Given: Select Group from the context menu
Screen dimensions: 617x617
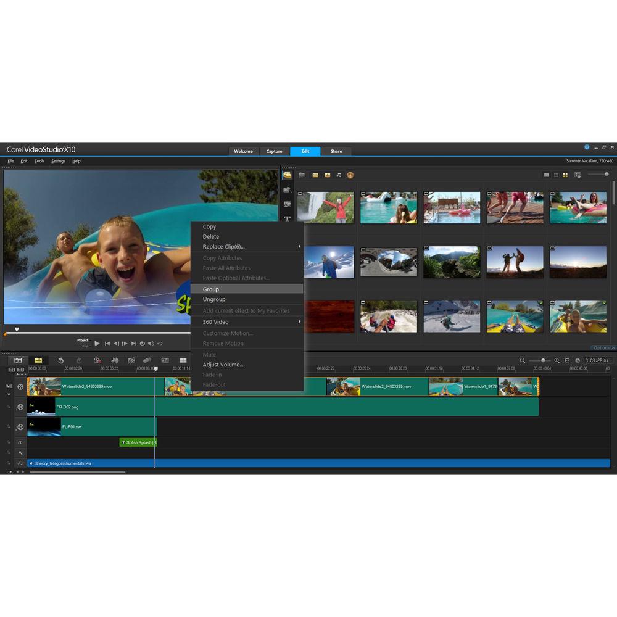Looking at the screenshot, I should pos(211,289).
